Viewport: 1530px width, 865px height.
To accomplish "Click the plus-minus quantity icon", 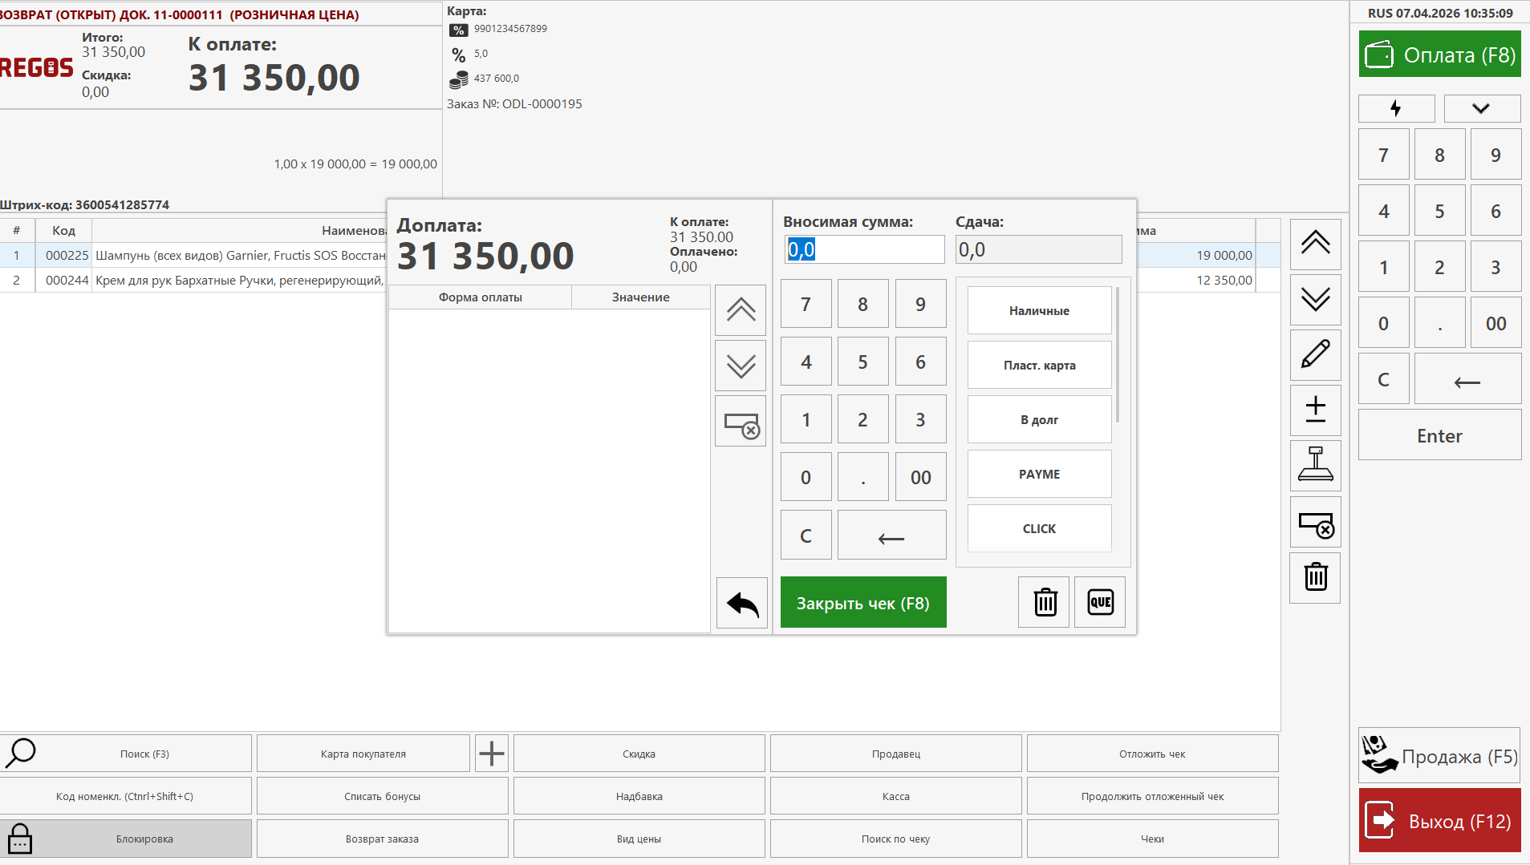I will pos(1315,410).
